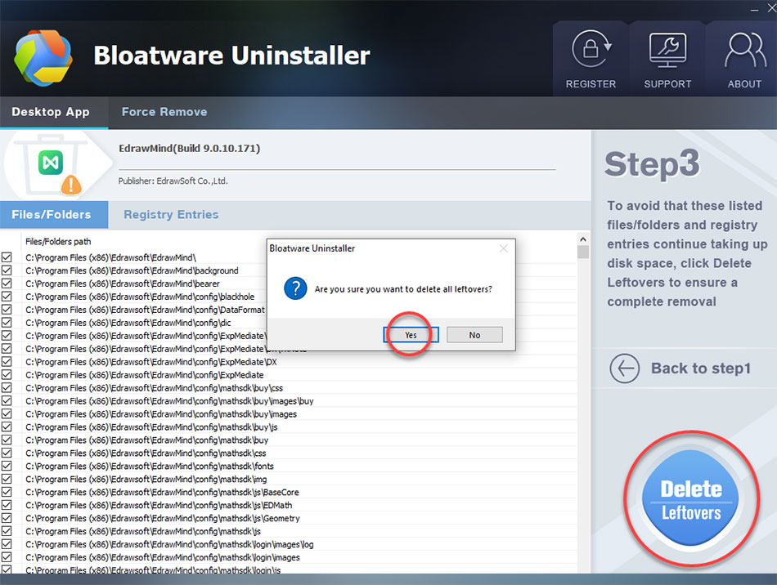Click the file list scrollbar thumb
This screenshot has width=777, height=585.
(583, 252)
